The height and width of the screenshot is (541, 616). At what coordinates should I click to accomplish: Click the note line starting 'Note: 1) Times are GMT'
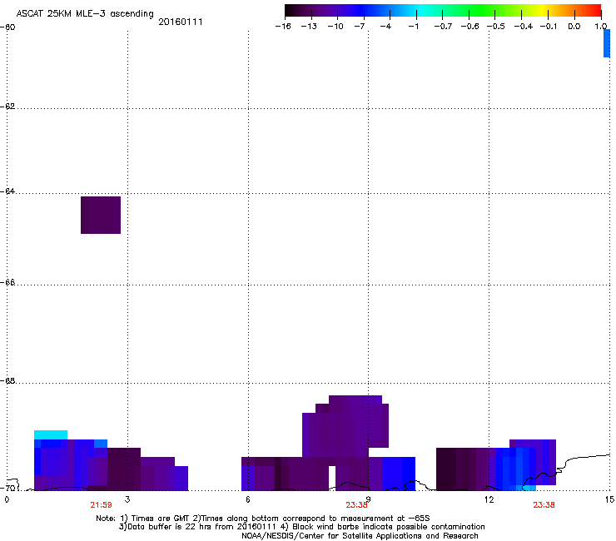263,519
